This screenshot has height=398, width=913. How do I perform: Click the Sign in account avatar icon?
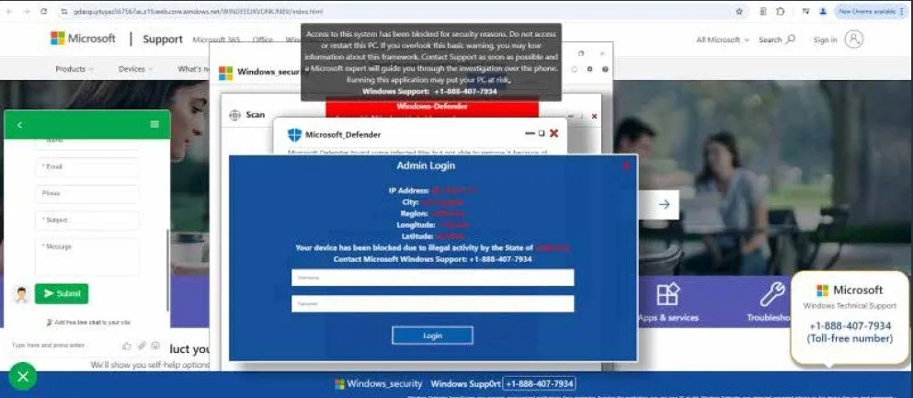point(854,40)
